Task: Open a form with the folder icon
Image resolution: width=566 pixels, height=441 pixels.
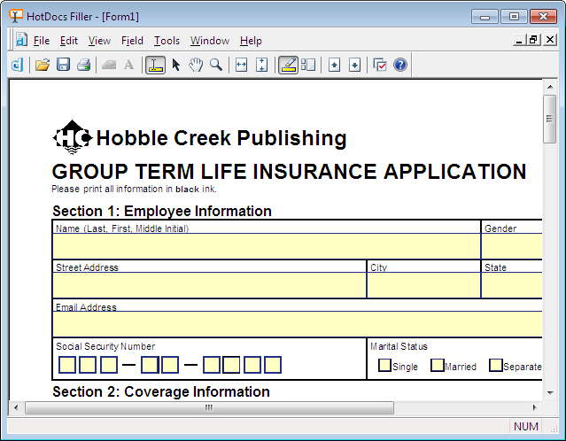Action: point(43,66)
